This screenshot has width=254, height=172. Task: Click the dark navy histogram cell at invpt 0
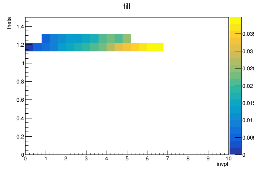tap(29, 47)
